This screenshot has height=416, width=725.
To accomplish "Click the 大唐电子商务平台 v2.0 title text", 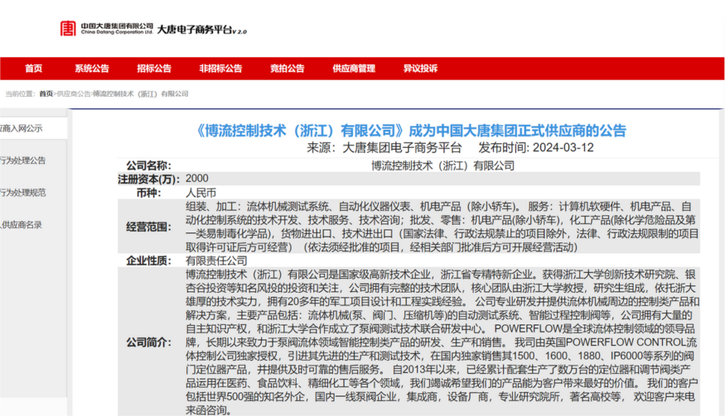I will [202, 30].
